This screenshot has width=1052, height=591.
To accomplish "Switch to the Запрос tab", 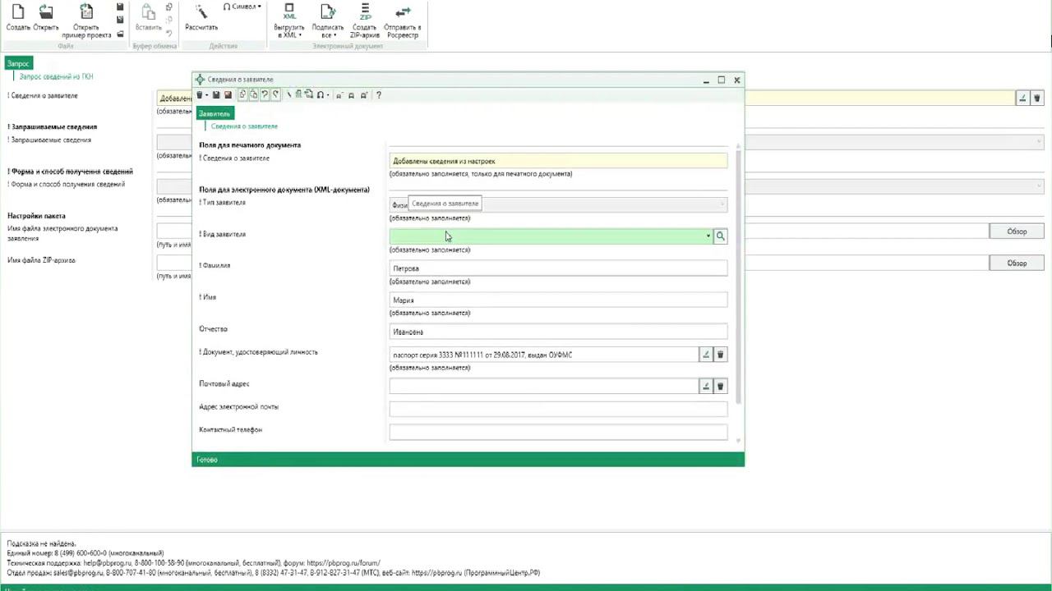I will [x=18, y=64].
